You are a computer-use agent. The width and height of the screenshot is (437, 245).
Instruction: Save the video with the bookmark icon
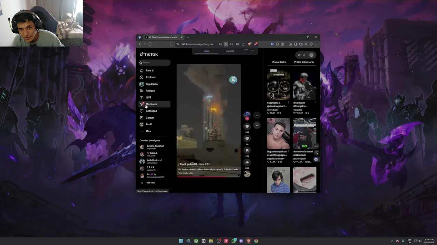(247, 150)
